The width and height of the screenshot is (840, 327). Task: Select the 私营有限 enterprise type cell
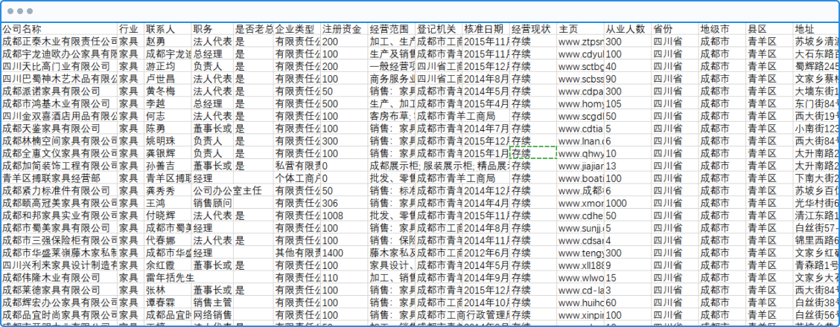coord(296,166)
